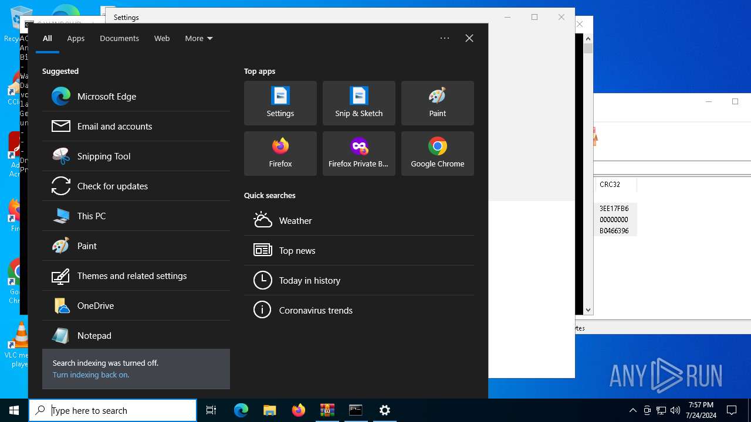Close the search panel
This screenshot has width=751, height=422.
(x=469, y=38)
